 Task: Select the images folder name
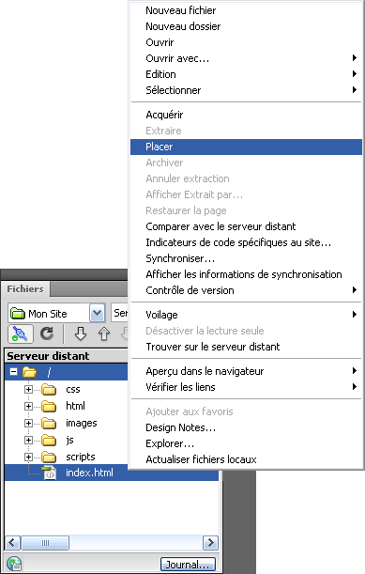pos(82,423)
